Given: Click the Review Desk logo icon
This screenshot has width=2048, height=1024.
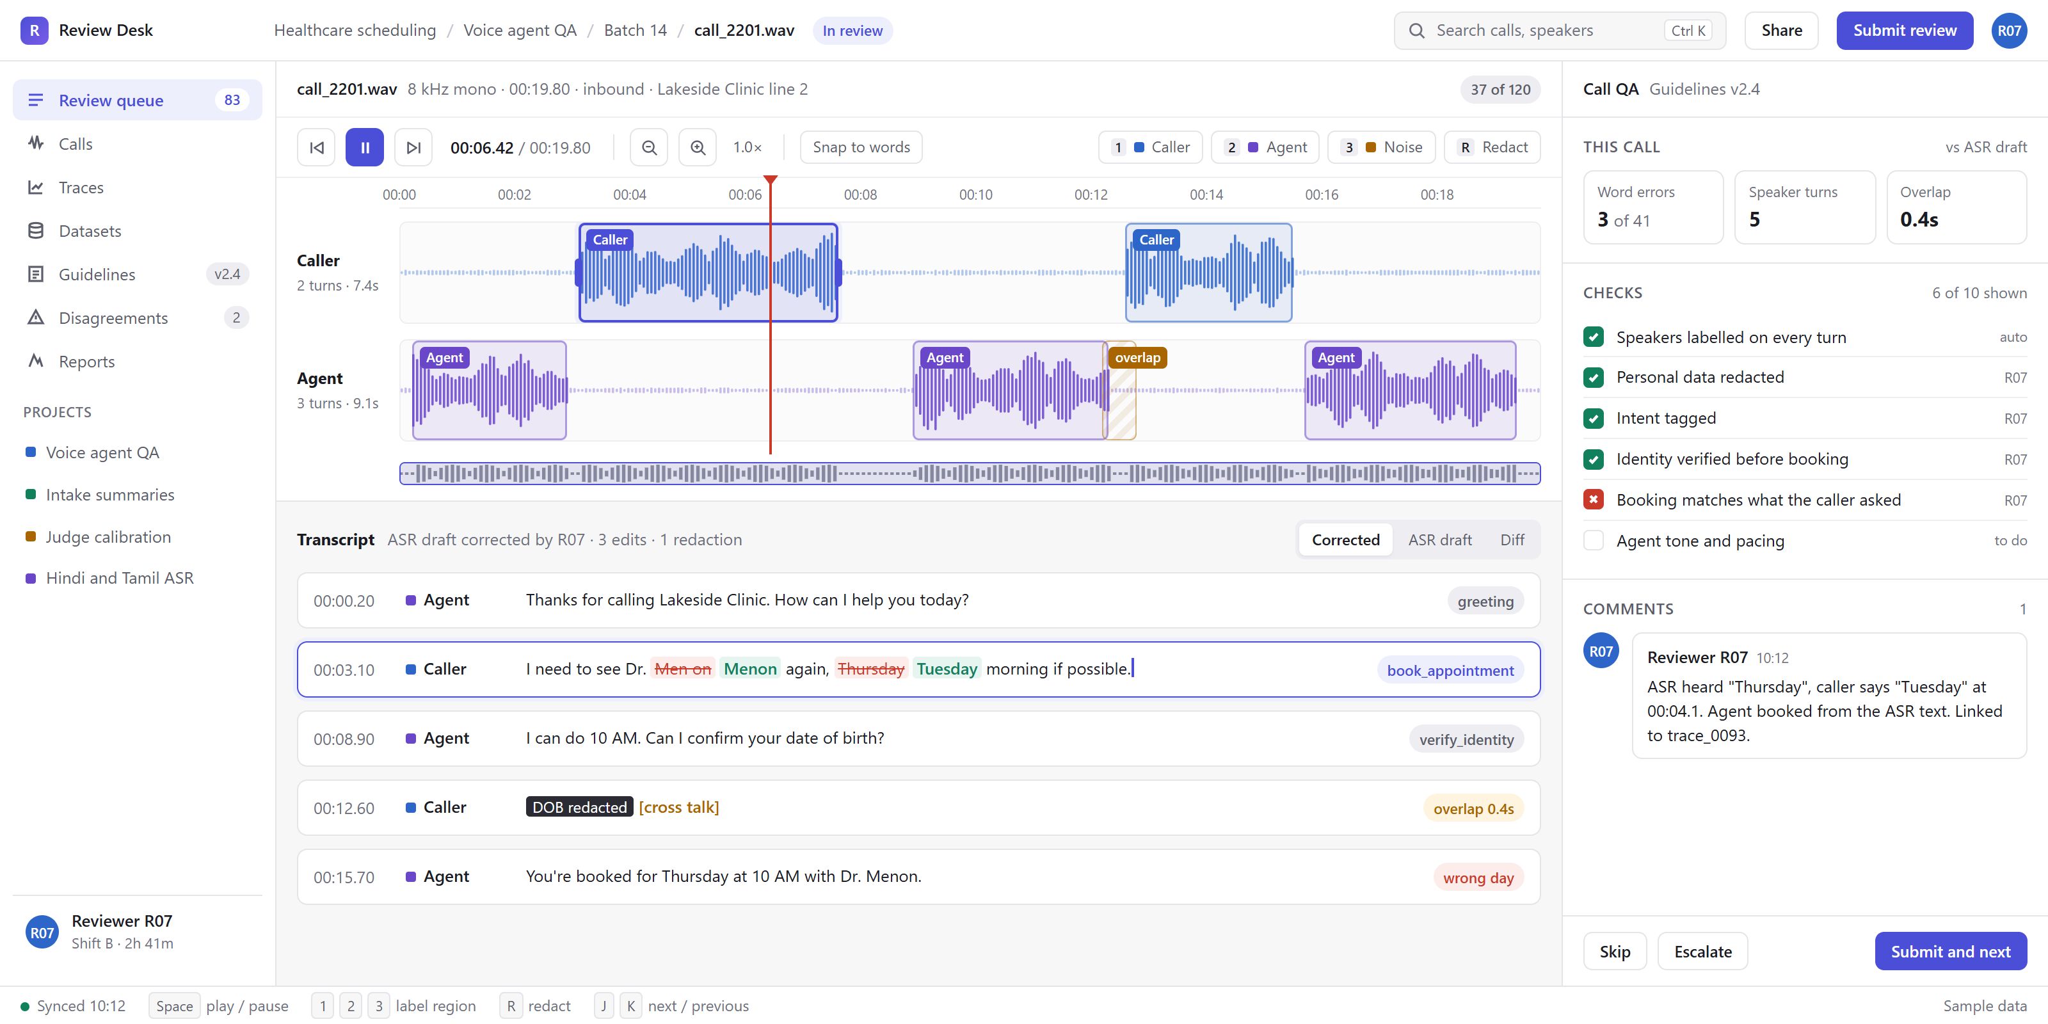Looking at the screenshot, I should coord(34,30).
